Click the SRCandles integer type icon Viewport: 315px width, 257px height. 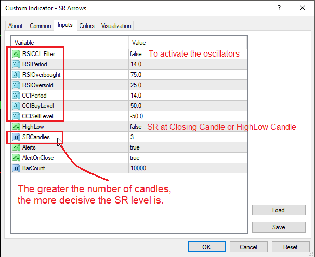click(16, 137)
